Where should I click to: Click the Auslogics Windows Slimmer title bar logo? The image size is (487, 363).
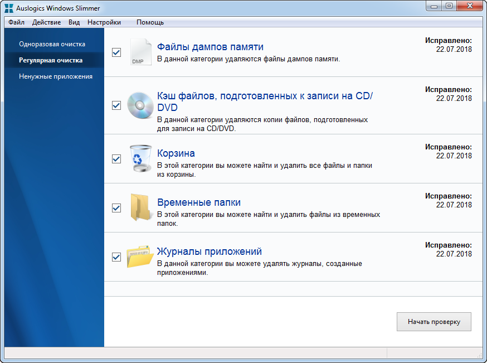click(9, 8)
